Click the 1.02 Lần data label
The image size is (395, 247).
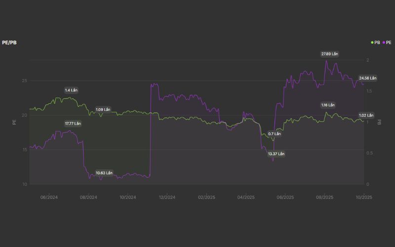coord(366,116)
